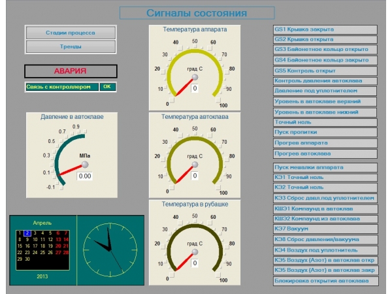Click the КЭ7 Вакуум signal
The image size is (392, 294).
click(x=325, y=229)
